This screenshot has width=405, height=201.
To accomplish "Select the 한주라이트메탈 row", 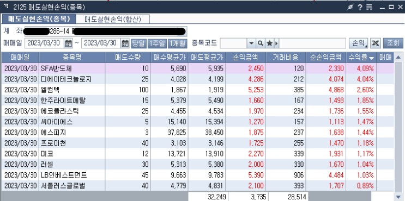I will pyautogui.click(x=197, y=100).
